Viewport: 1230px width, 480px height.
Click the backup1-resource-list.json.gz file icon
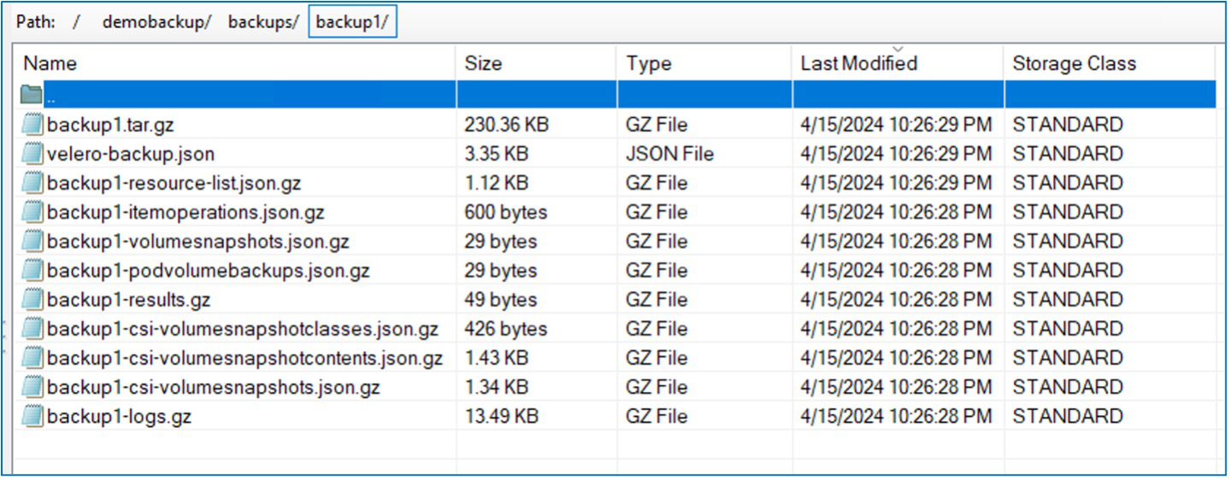point(32,183)
